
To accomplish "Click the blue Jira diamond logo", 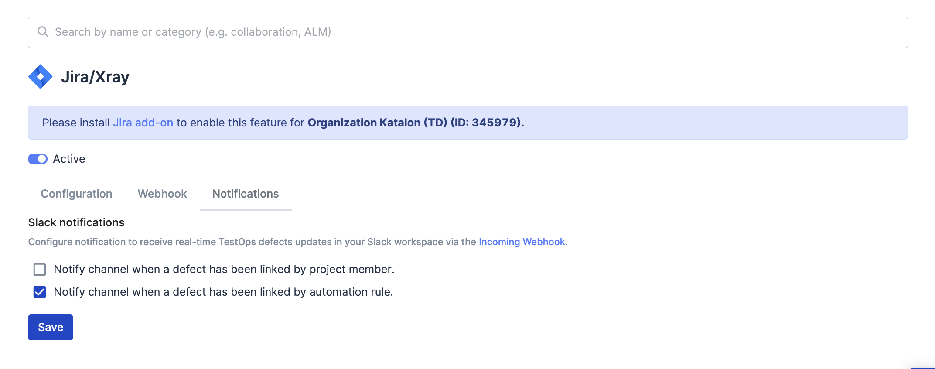I will click(41, 77).
